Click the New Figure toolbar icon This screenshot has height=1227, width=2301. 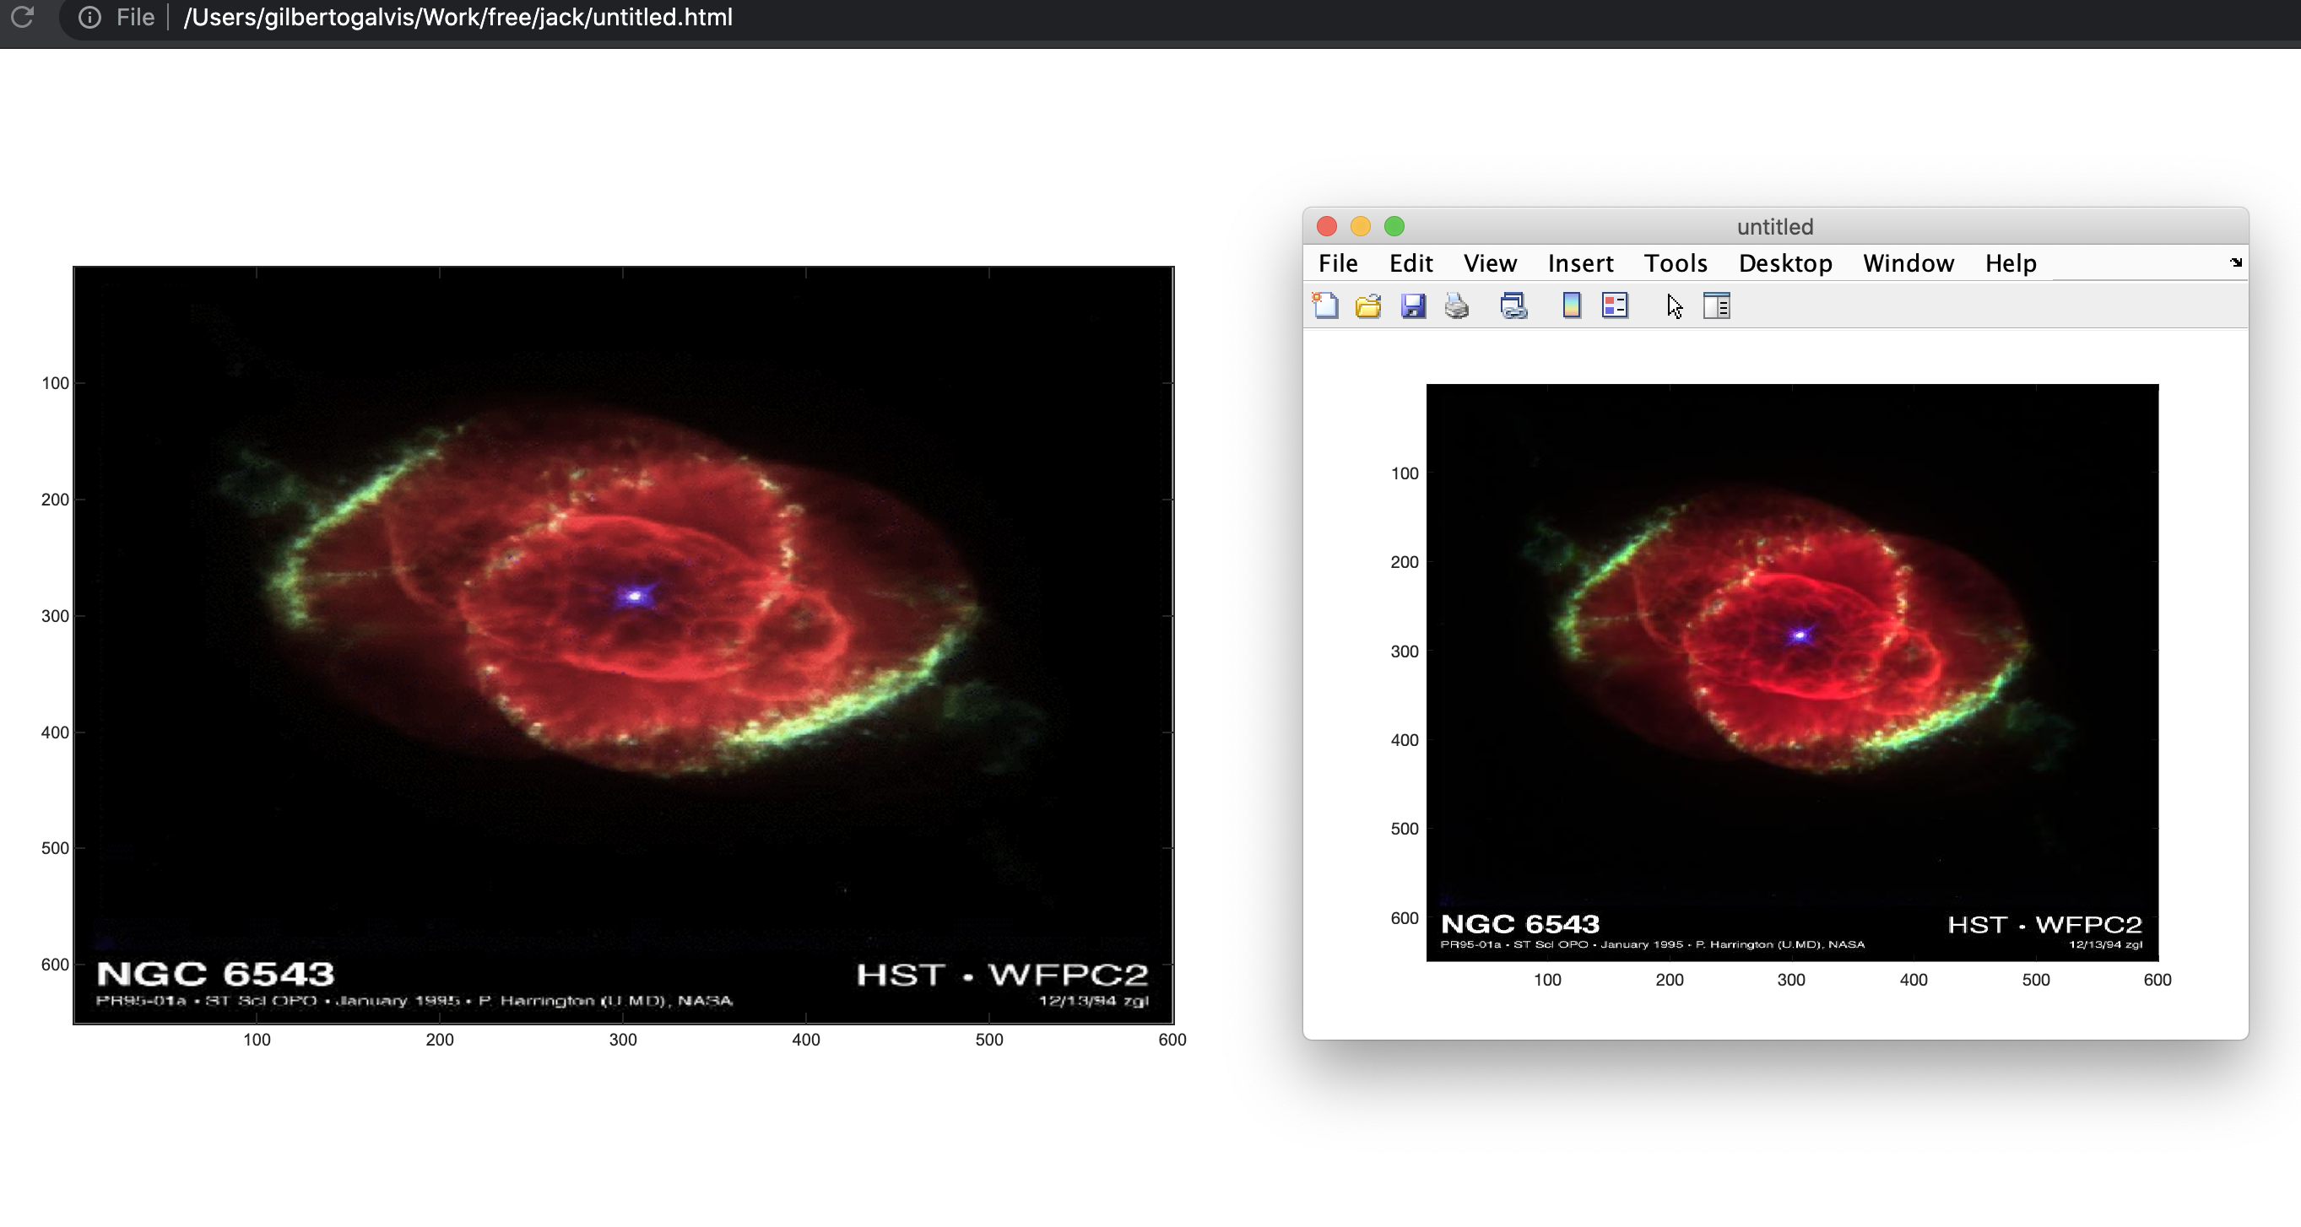[1325, 305]
